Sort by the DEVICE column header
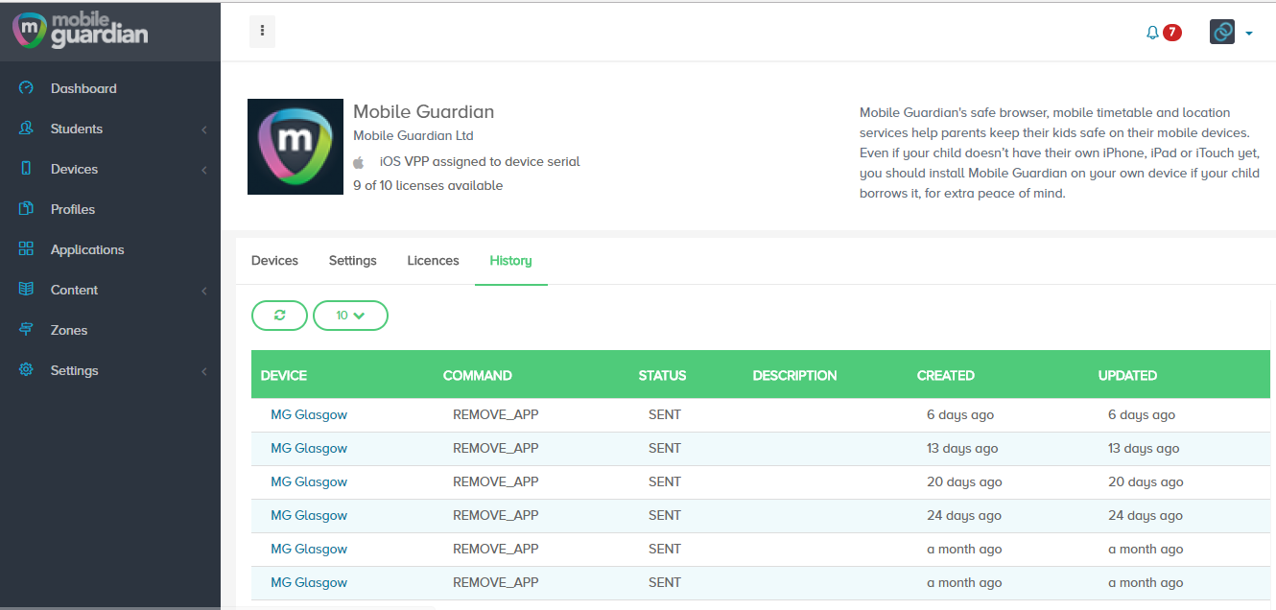 284,376
